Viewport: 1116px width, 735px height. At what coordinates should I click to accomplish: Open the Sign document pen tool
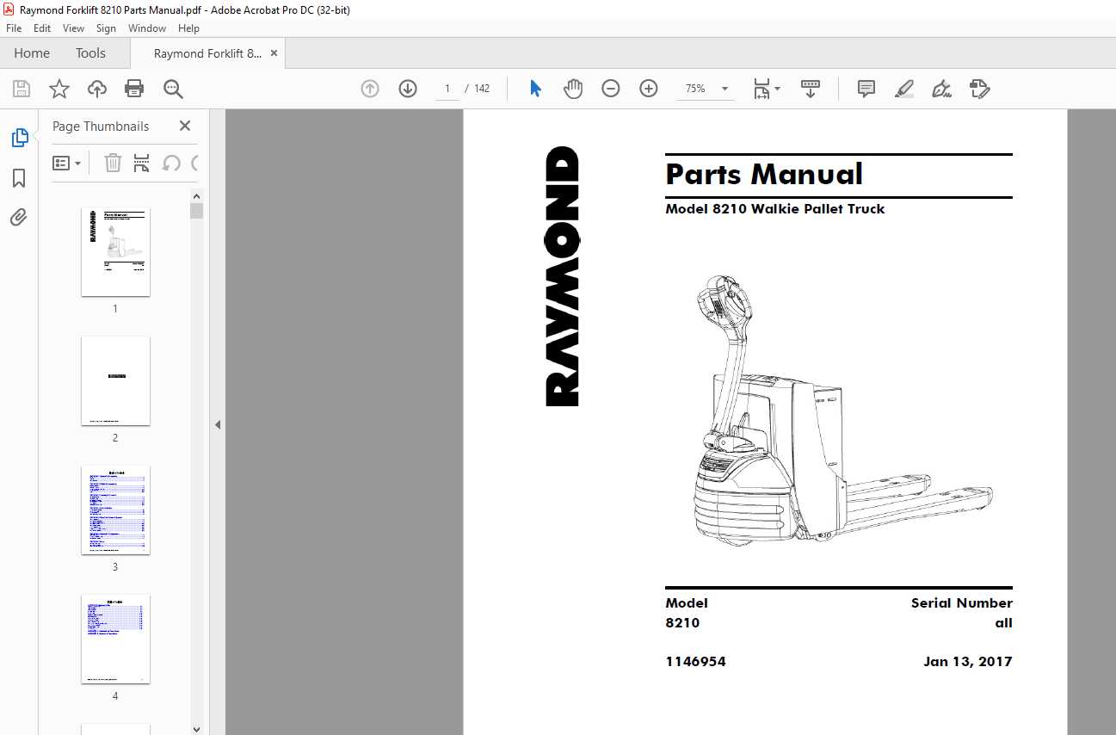pos(941,89)
